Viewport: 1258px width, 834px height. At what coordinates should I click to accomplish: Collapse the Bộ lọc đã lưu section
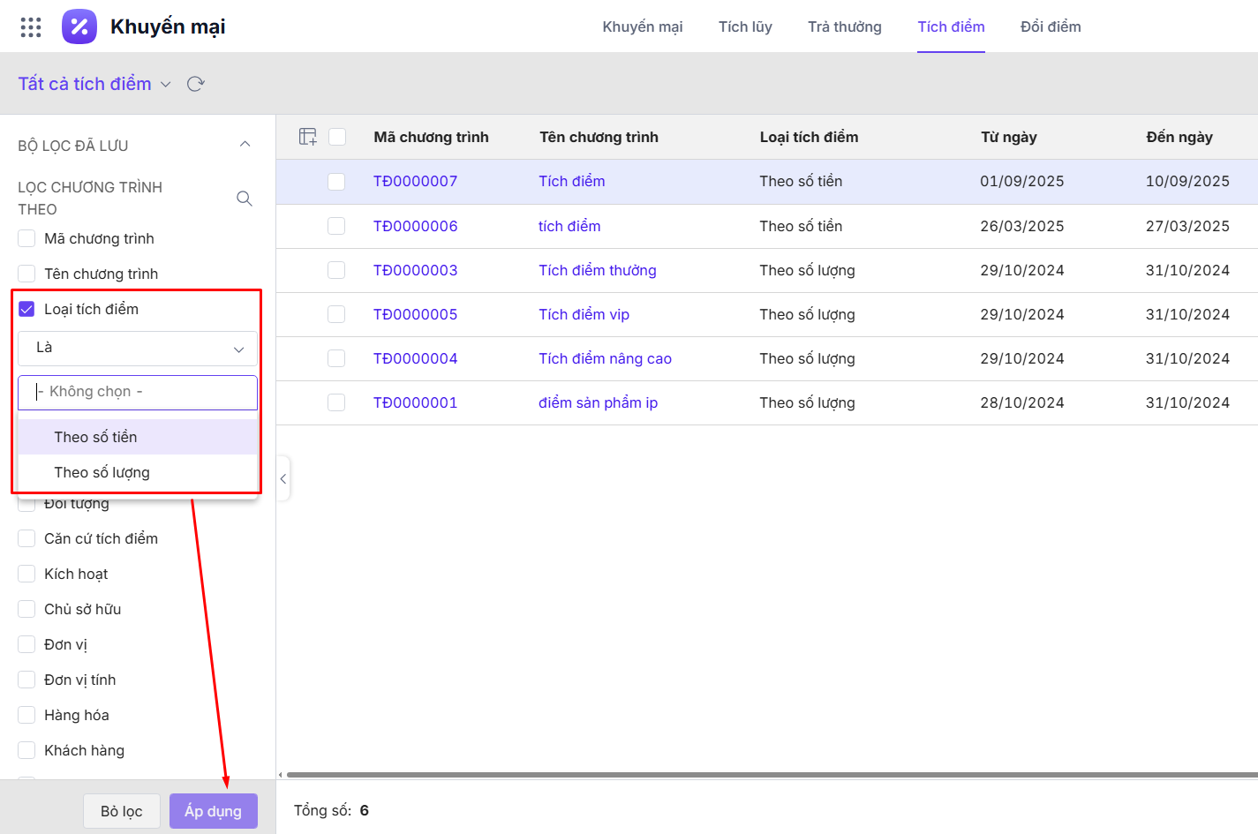tap(245, 145)
